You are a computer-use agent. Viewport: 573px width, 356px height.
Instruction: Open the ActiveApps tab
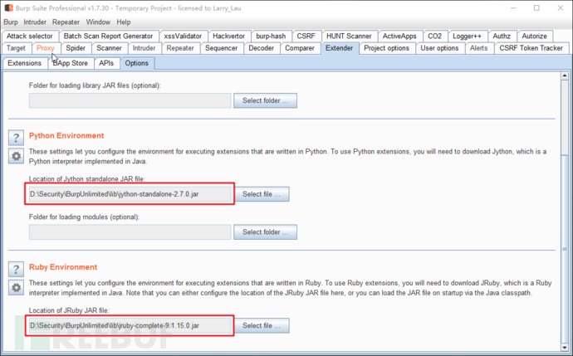[399, 37]
